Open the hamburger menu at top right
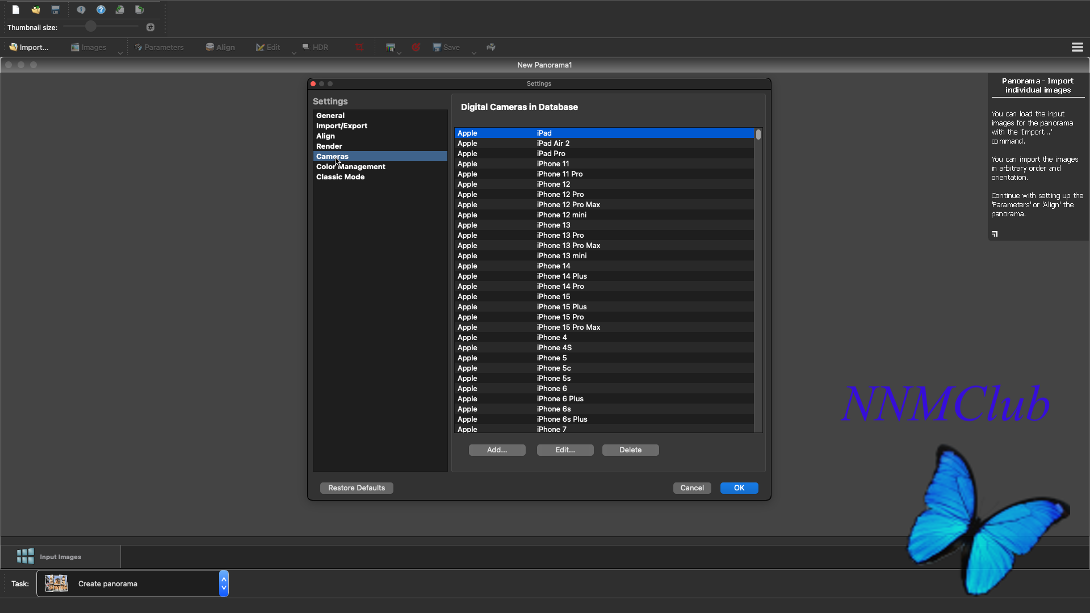Image resolution: width=1090 pixels, height=613 pixels. 1078,47
